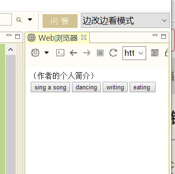Screen dimensions: 175x174
Task: Maximize the Web浏览器 panel
Action: 164,36
